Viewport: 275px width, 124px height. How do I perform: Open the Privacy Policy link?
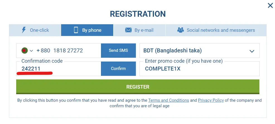pyautogui.click(x=211, y=100)
